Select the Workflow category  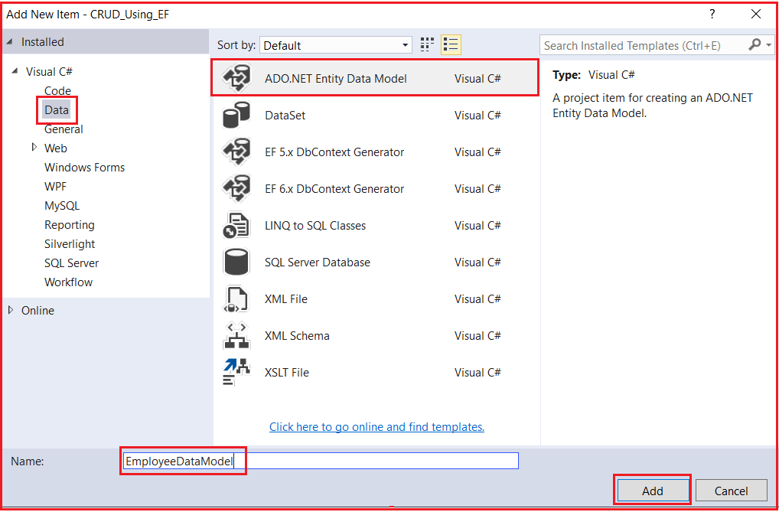pos(69,282)
